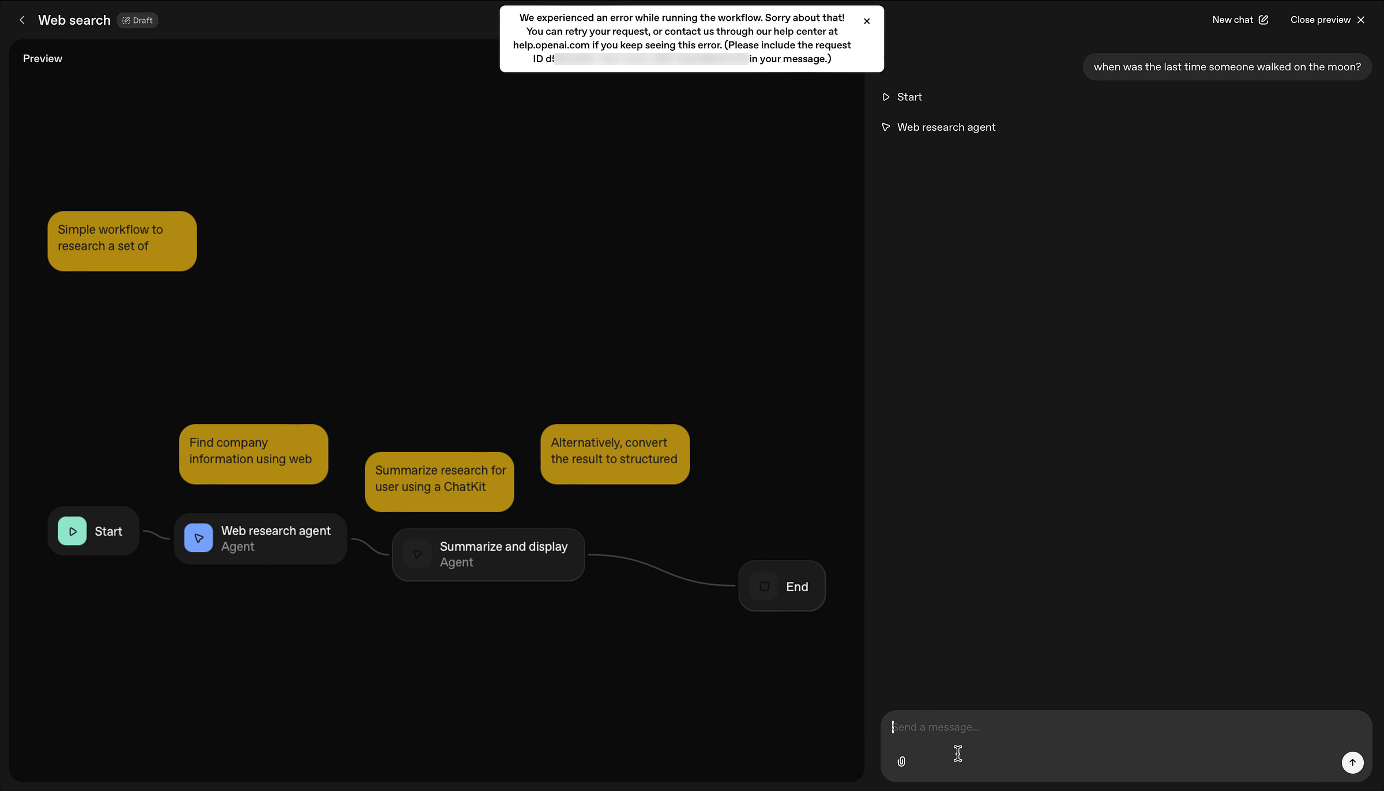Click the Draft status badge
Image resolution: width=1384 pixels, height=791 pixels.
[x=138, y=20]
